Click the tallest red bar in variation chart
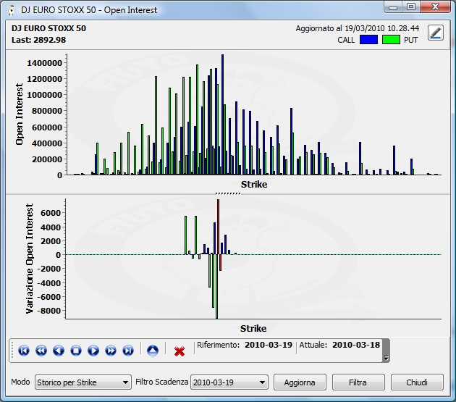This screenshot has width=456, height=402. (x=218, y=227)
